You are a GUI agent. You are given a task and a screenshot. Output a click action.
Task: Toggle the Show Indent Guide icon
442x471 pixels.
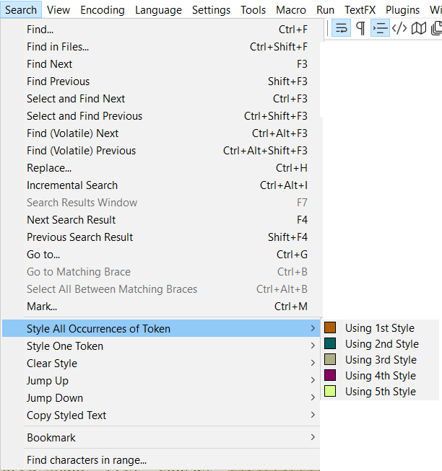click(380, 28)
